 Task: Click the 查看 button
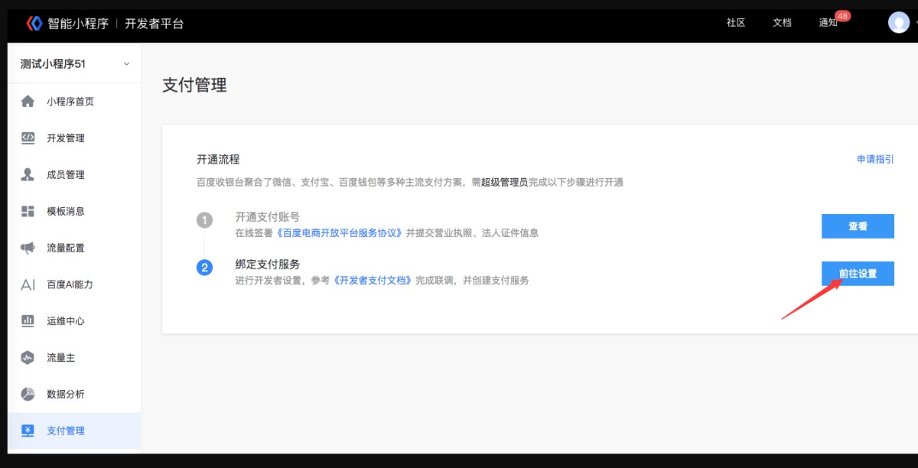(858, 226)
